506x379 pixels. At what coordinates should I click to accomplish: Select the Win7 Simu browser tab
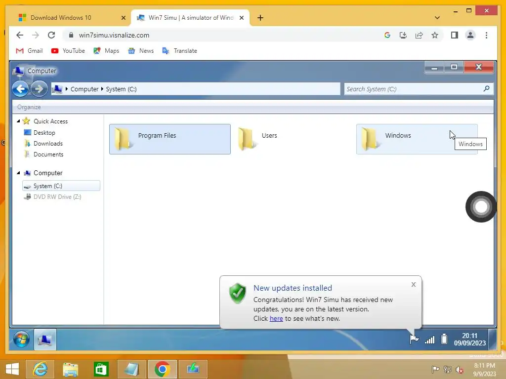(x=190, y=17)
